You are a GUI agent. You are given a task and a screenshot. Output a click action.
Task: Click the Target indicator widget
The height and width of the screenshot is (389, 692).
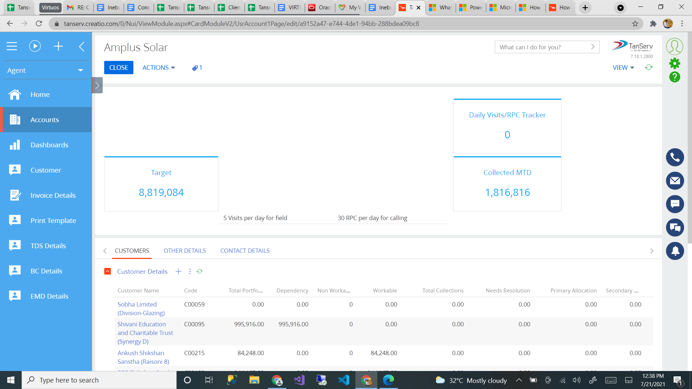[161, 184]
